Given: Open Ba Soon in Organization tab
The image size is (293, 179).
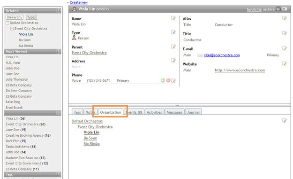Looking at the screenshot, I should click(x=90, y=138).
